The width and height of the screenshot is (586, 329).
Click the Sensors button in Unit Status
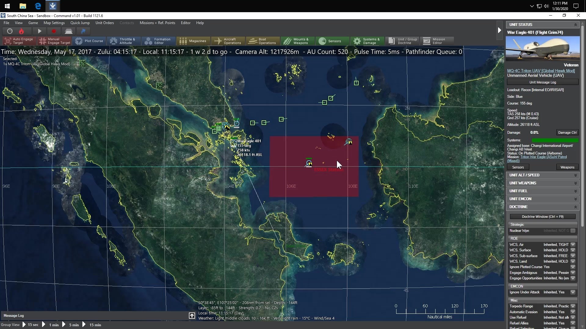point(518,167)
